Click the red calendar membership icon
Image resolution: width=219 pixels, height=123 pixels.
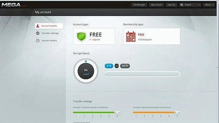tap(131, 36)
